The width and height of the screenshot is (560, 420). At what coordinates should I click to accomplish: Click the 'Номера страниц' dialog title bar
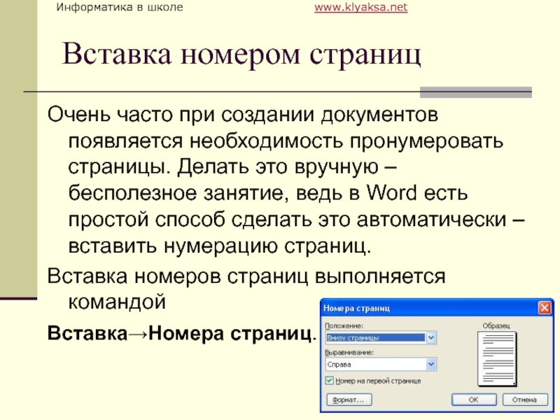click(420, 308)
